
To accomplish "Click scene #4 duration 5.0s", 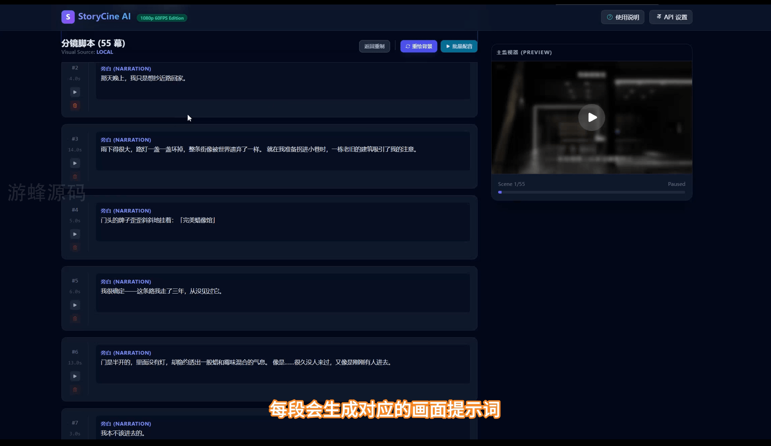I will (75, 221).
